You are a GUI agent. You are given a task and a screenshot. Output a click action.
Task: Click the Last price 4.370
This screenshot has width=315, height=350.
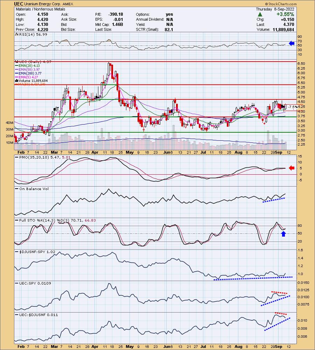[x=289, y=24]
